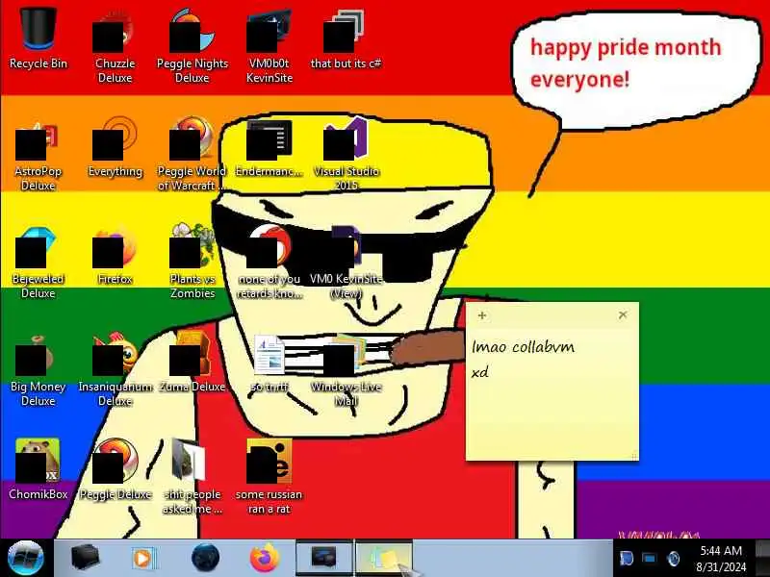Select the Firefox desktop icon
770x577 pixels.
(x=115, y=254)
